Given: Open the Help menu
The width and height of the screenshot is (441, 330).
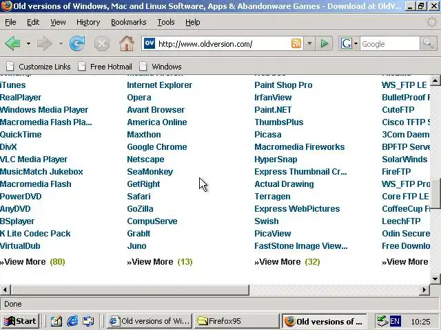Looking at the screenshot, I should click(x=193, y=22).
